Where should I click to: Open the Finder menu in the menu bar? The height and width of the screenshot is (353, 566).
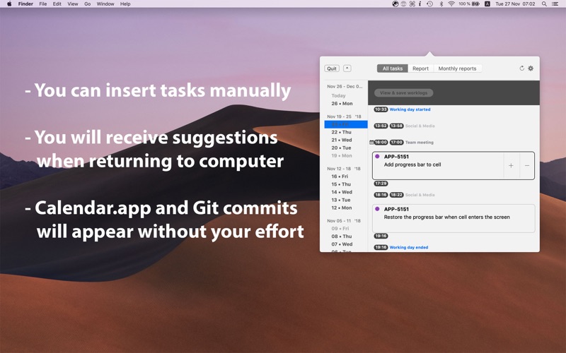click(25, 4)
